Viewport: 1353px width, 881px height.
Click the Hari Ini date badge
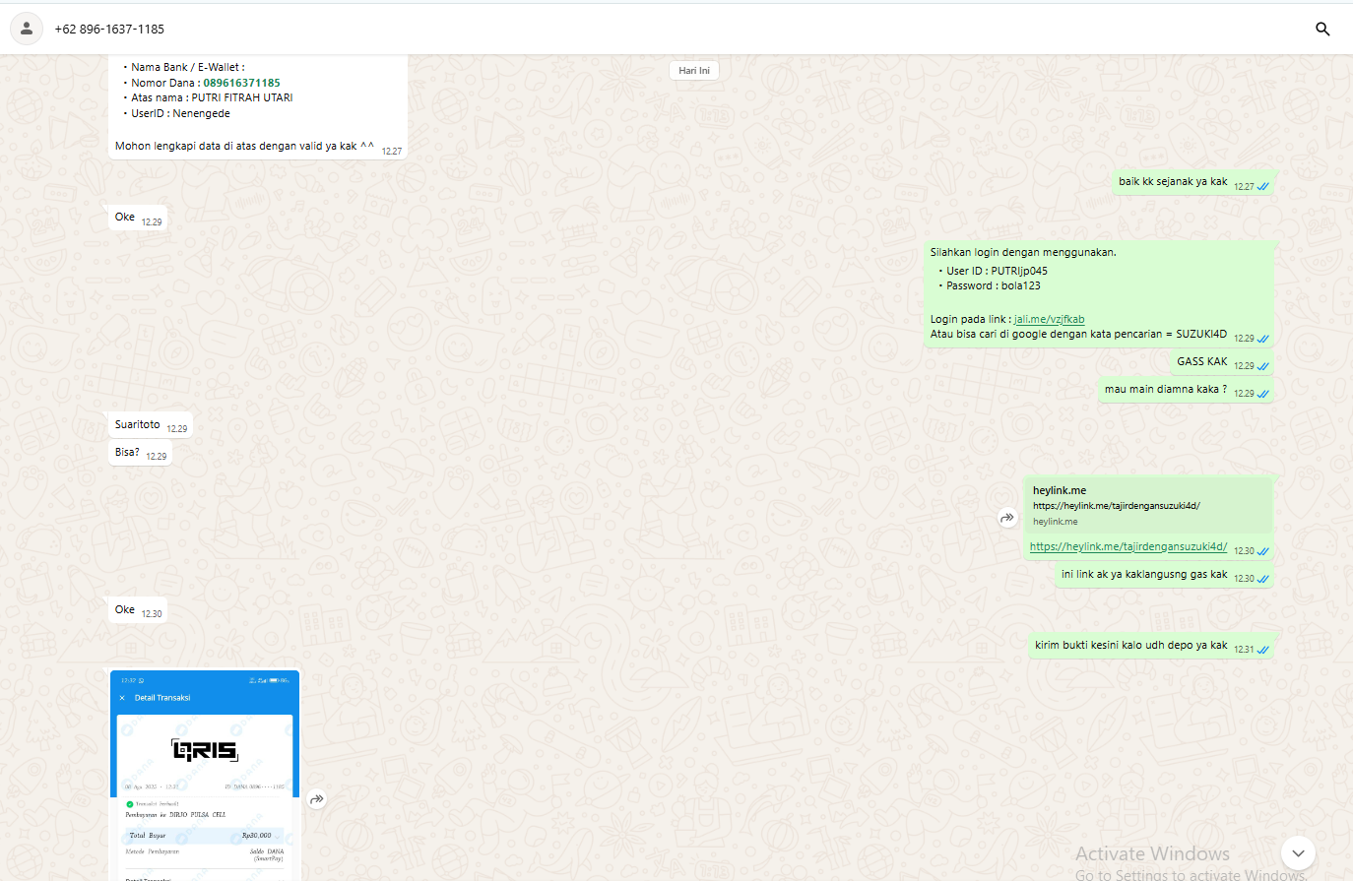(x=694, y=70)
